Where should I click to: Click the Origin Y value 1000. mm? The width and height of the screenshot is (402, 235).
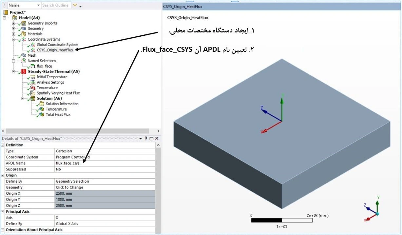tap(105, 200)
